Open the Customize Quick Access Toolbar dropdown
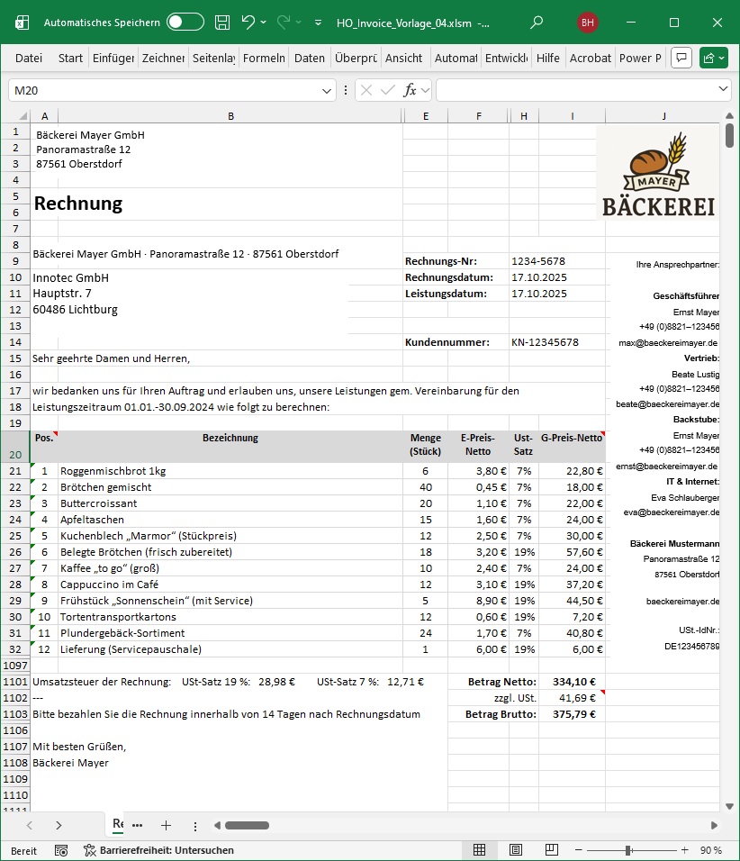The width and height of the screenshot is (740, 861). [319, 22]
